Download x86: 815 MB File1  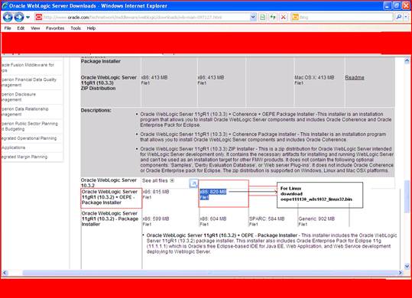[156, 194]
